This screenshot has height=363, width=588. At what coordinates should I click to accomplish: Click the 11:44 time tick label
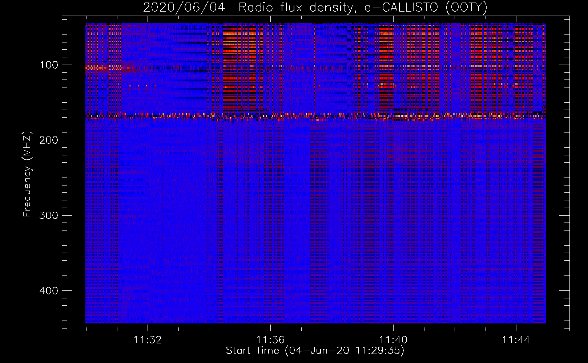click(516, 340)
